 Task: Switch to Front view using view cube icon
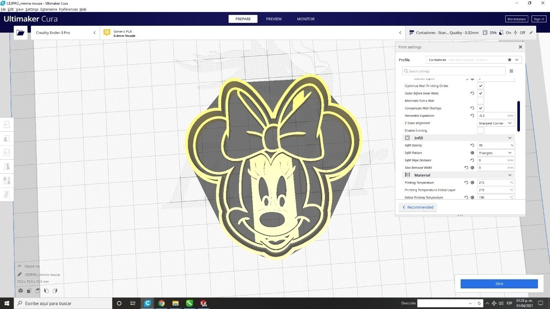click(29, 291)
